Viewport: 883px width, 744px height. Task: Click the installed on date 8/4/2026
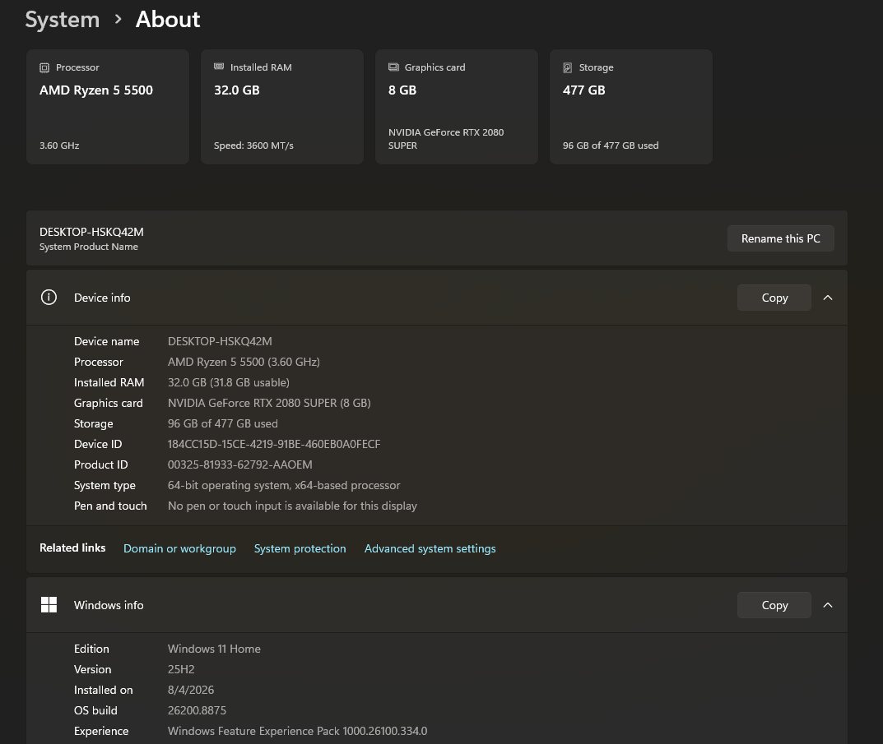(x=191, y=690)
